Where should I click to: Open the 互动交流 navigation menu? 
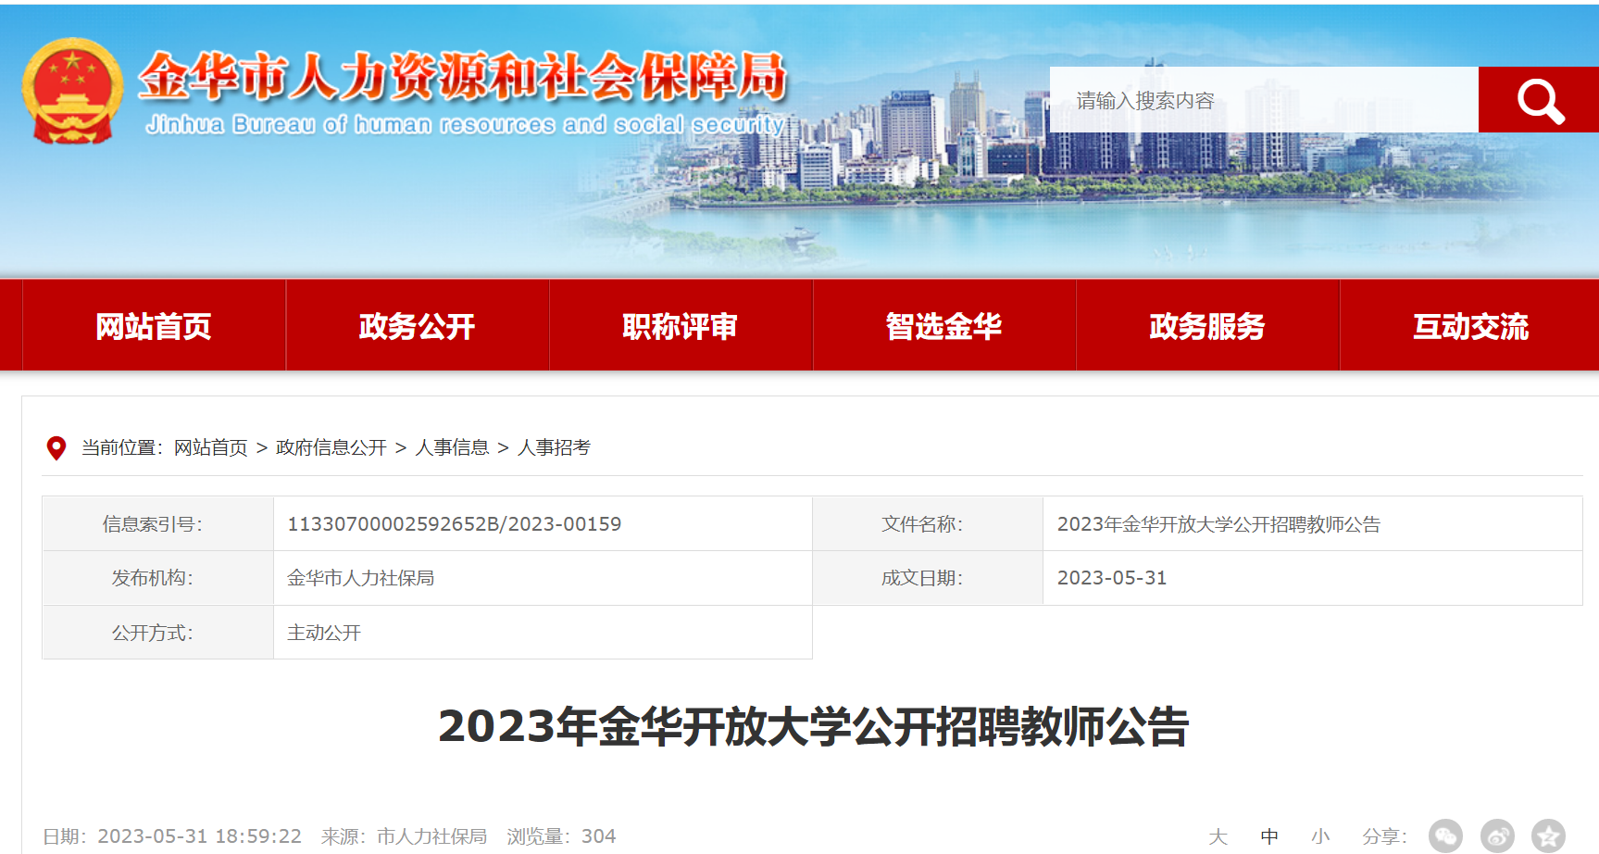(x=1470, y=326)
